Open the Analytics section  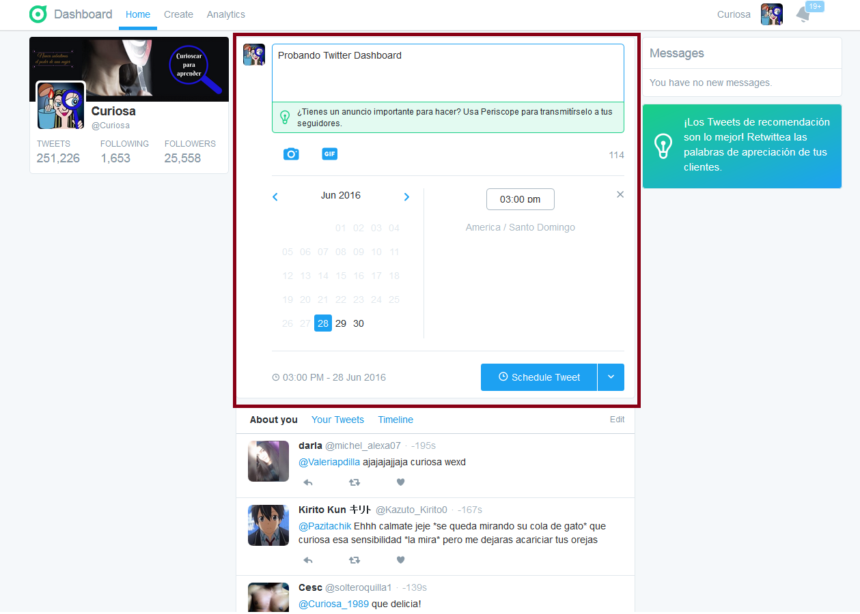tap(225, 14)
